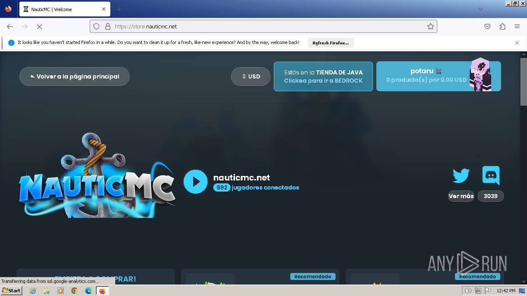Open the media player taskbar icon
Screen dimensions: 527x296
click(x=61, y=291)
